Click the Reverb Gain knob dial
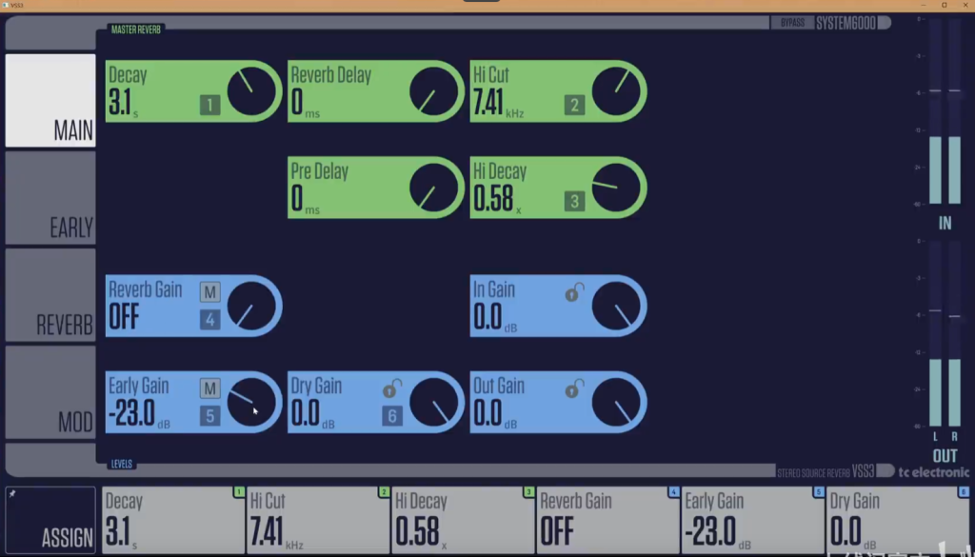 point(251,306)
